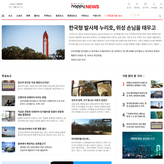The image size is (164, 164).
Task: Open the bathtub interior thumbnail
Action: 9,116
